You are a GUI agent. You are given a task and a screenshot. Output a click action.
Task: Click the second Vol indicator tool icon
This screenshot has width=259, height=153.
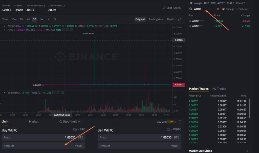point(58,93)
